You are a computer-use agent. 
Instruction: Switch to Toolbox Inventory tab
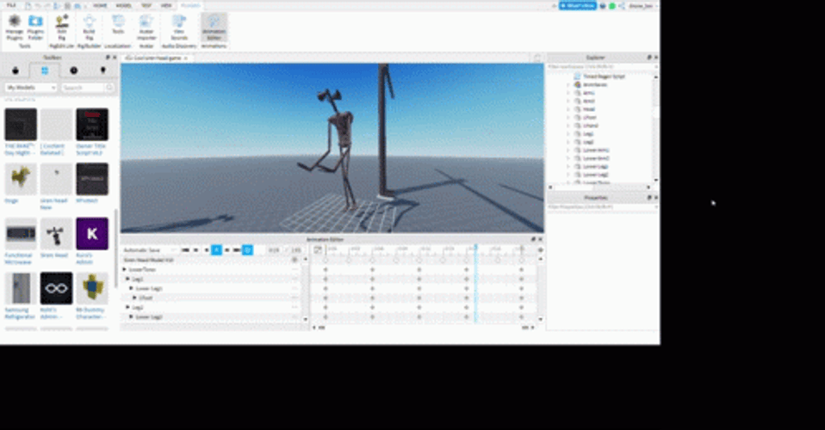click(x=45, y=71)
